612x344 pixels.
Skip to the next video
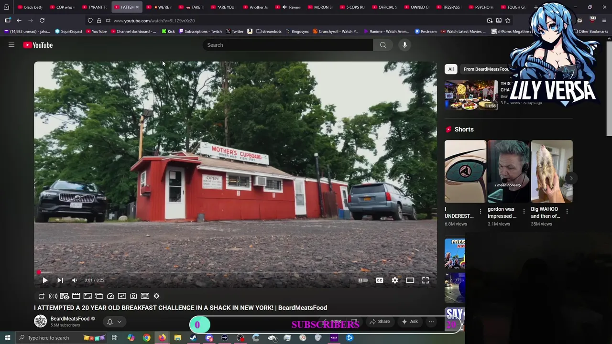pyautogui.click(x=60, y=280)
